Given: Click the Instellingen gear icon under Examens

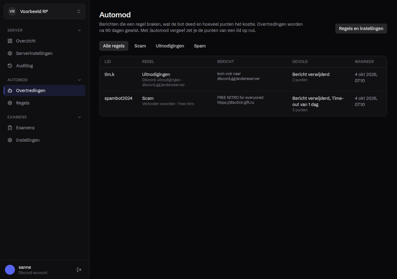Looking at the screenshot, I should 10,140.
